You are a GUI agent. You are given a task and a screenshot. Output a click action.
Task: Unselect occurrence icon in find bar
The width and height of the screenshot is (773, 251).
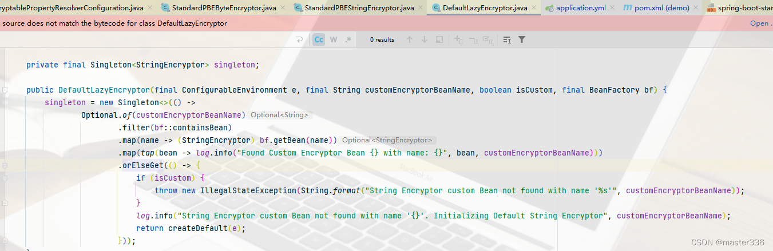click(x=473, y=39)
